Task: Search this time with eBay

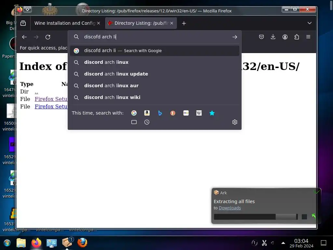Action: pos(186,113)
